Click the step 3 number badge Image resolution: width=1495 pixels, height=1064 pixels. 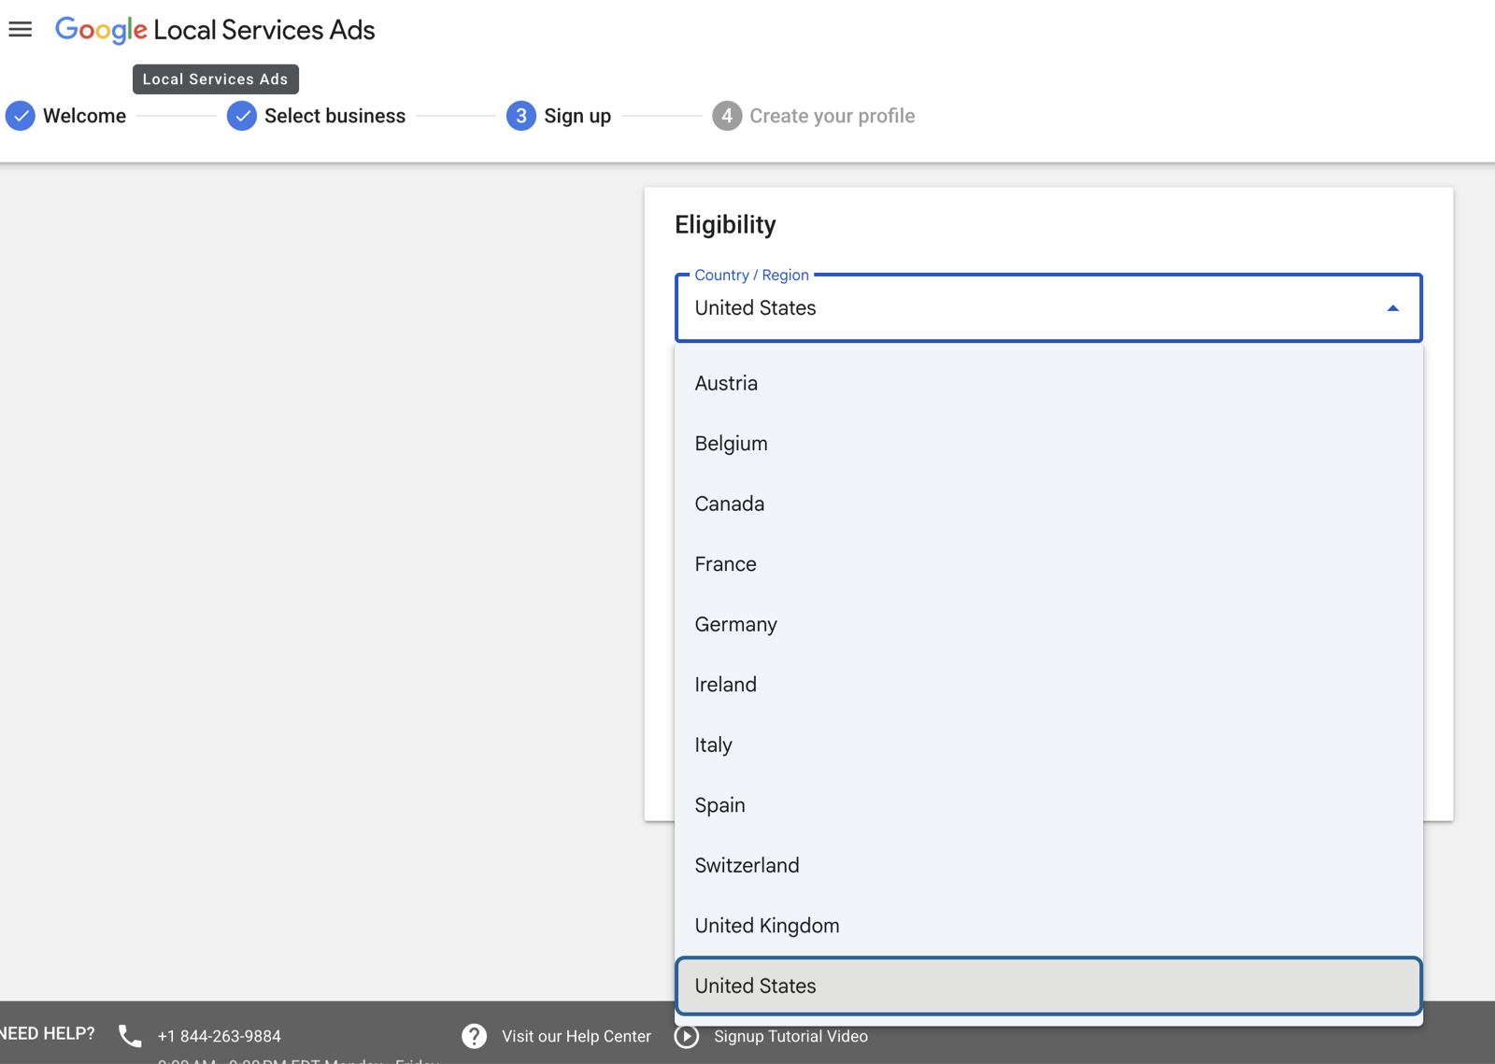(521, 116)
